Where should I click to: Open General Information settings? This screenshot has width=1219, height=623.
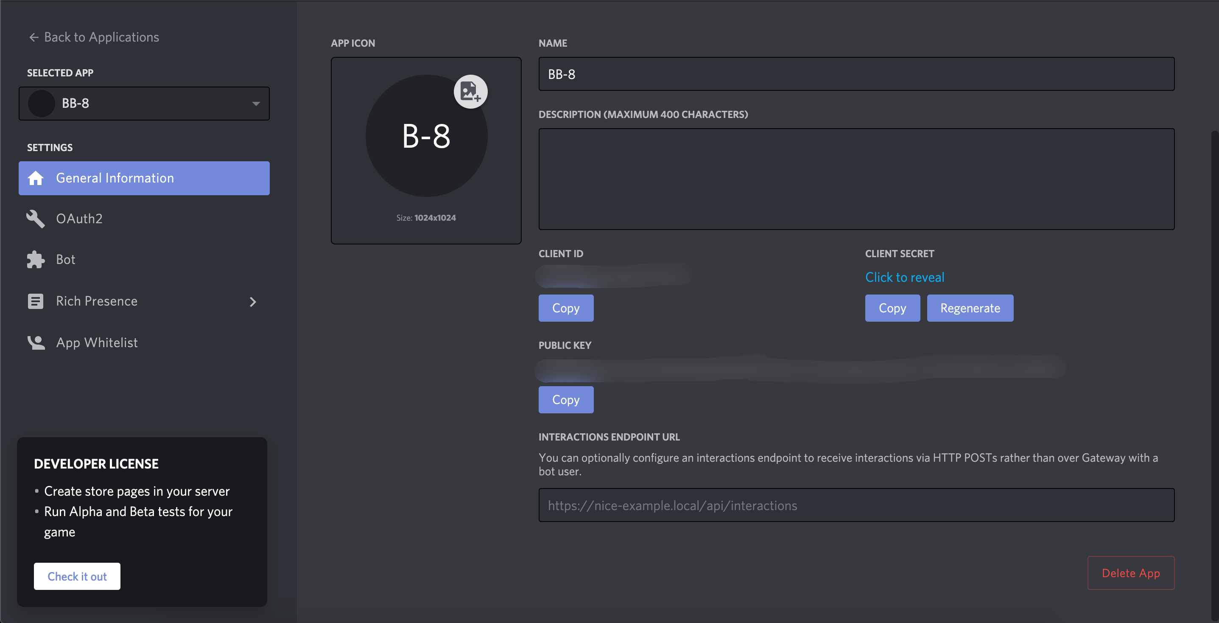click(x=144, y=178)
